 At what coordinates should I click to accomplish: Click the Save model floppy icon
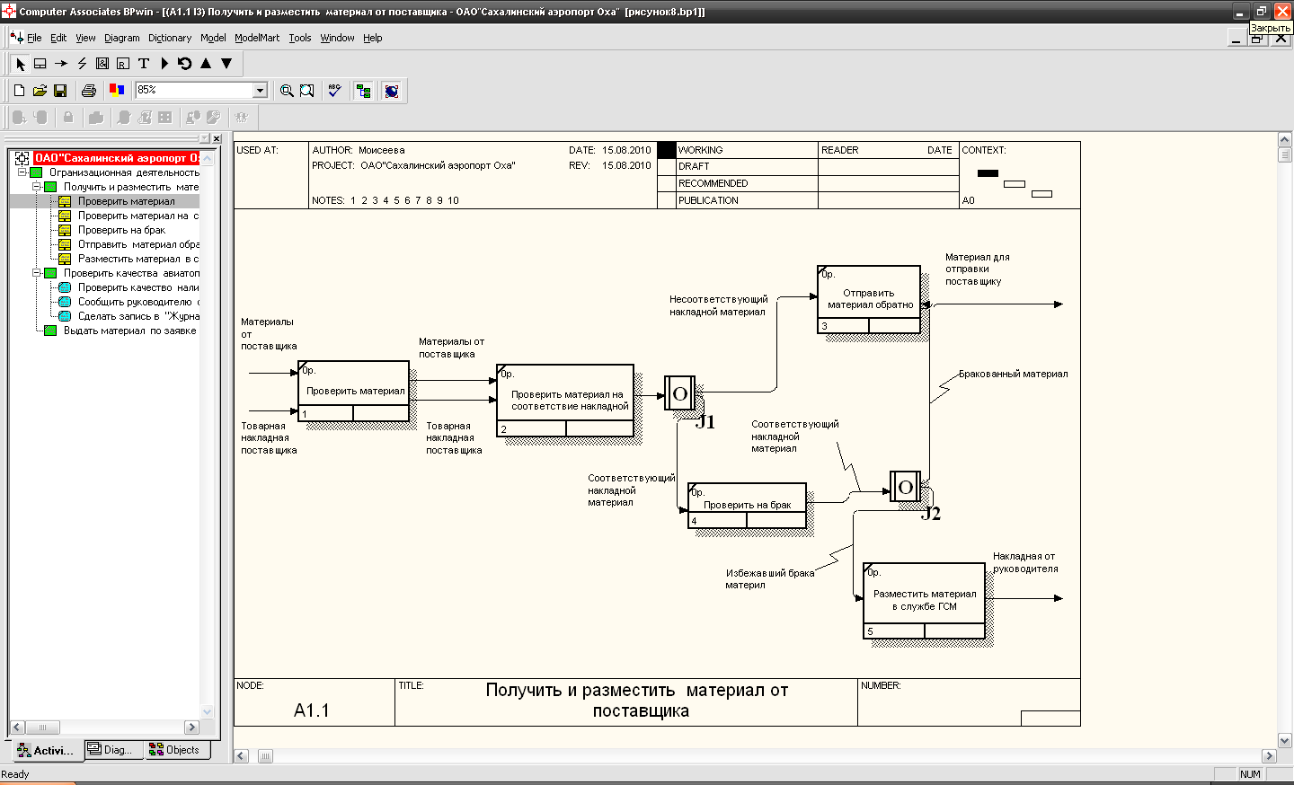click(60, 91)
